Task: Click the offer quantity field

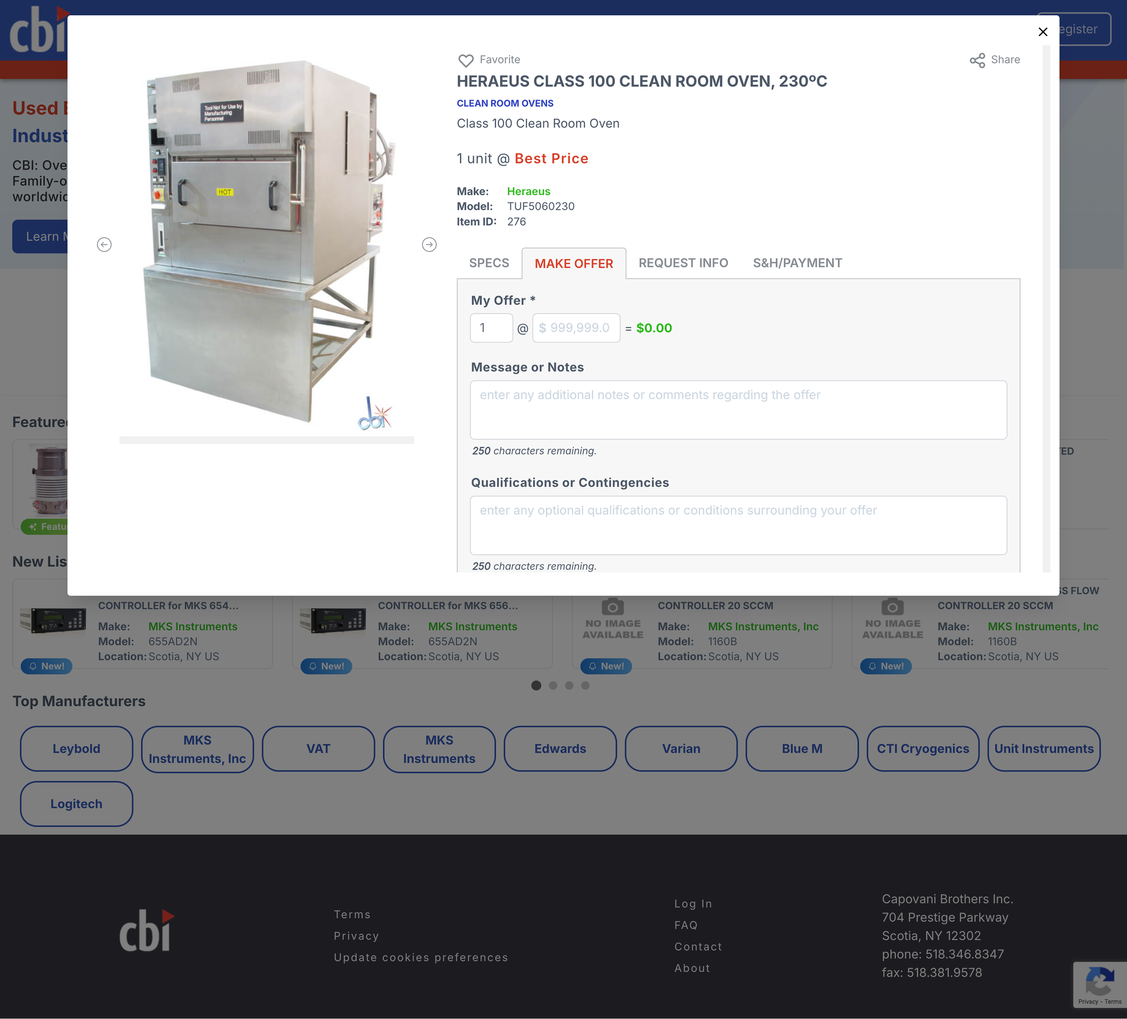Action: (491, 328)
